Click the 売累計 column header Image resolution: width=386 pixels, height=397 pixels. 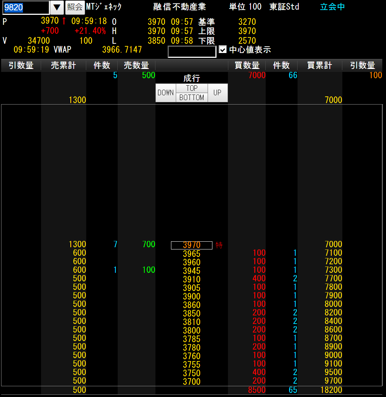coord(63,65)
